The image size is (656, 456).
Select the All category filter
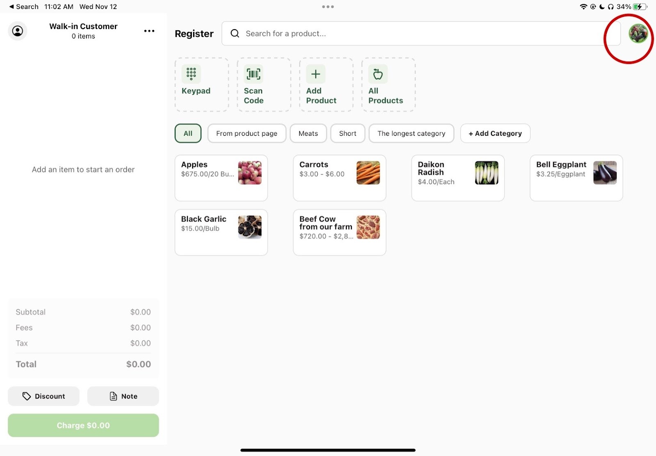(188, 133)
